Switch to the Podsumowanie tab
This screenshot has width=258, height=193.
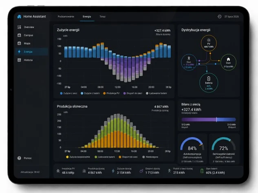tap(66, 17)
